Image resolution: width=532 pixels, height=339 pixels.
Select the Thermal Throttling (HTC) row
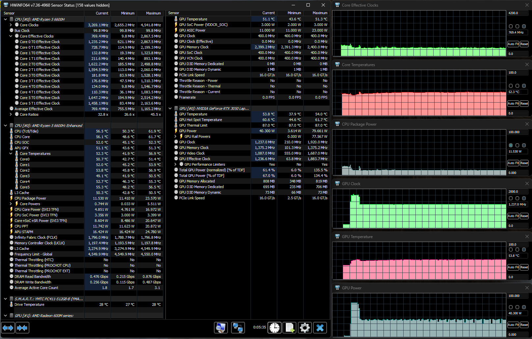tap(82, 260)
